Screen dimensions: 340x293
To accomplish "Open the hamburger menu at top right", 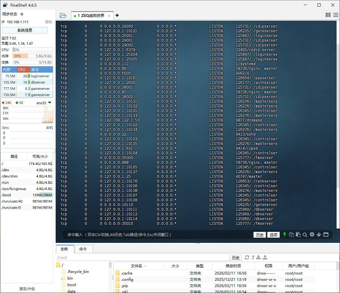I will point(336,15).
